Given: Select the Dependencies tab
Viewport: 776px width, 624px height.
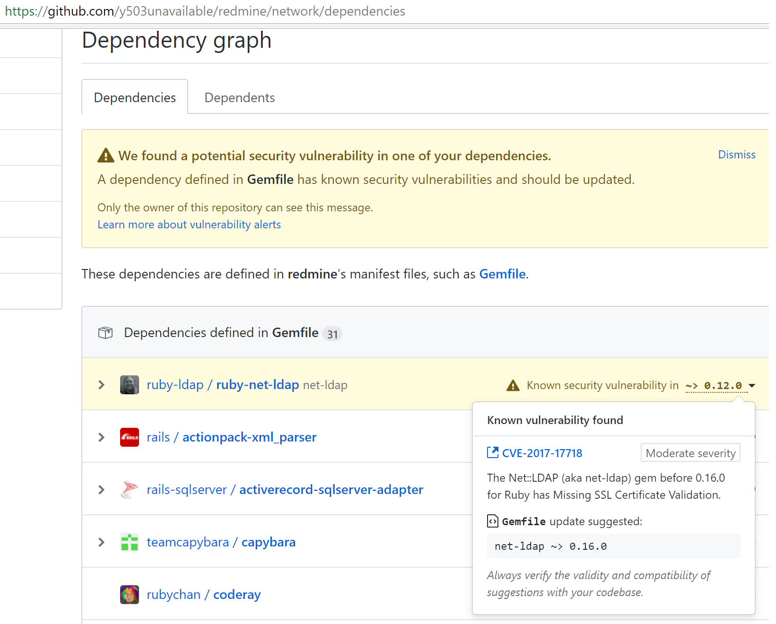Looking at the screenshot, I should coord(135,97).
